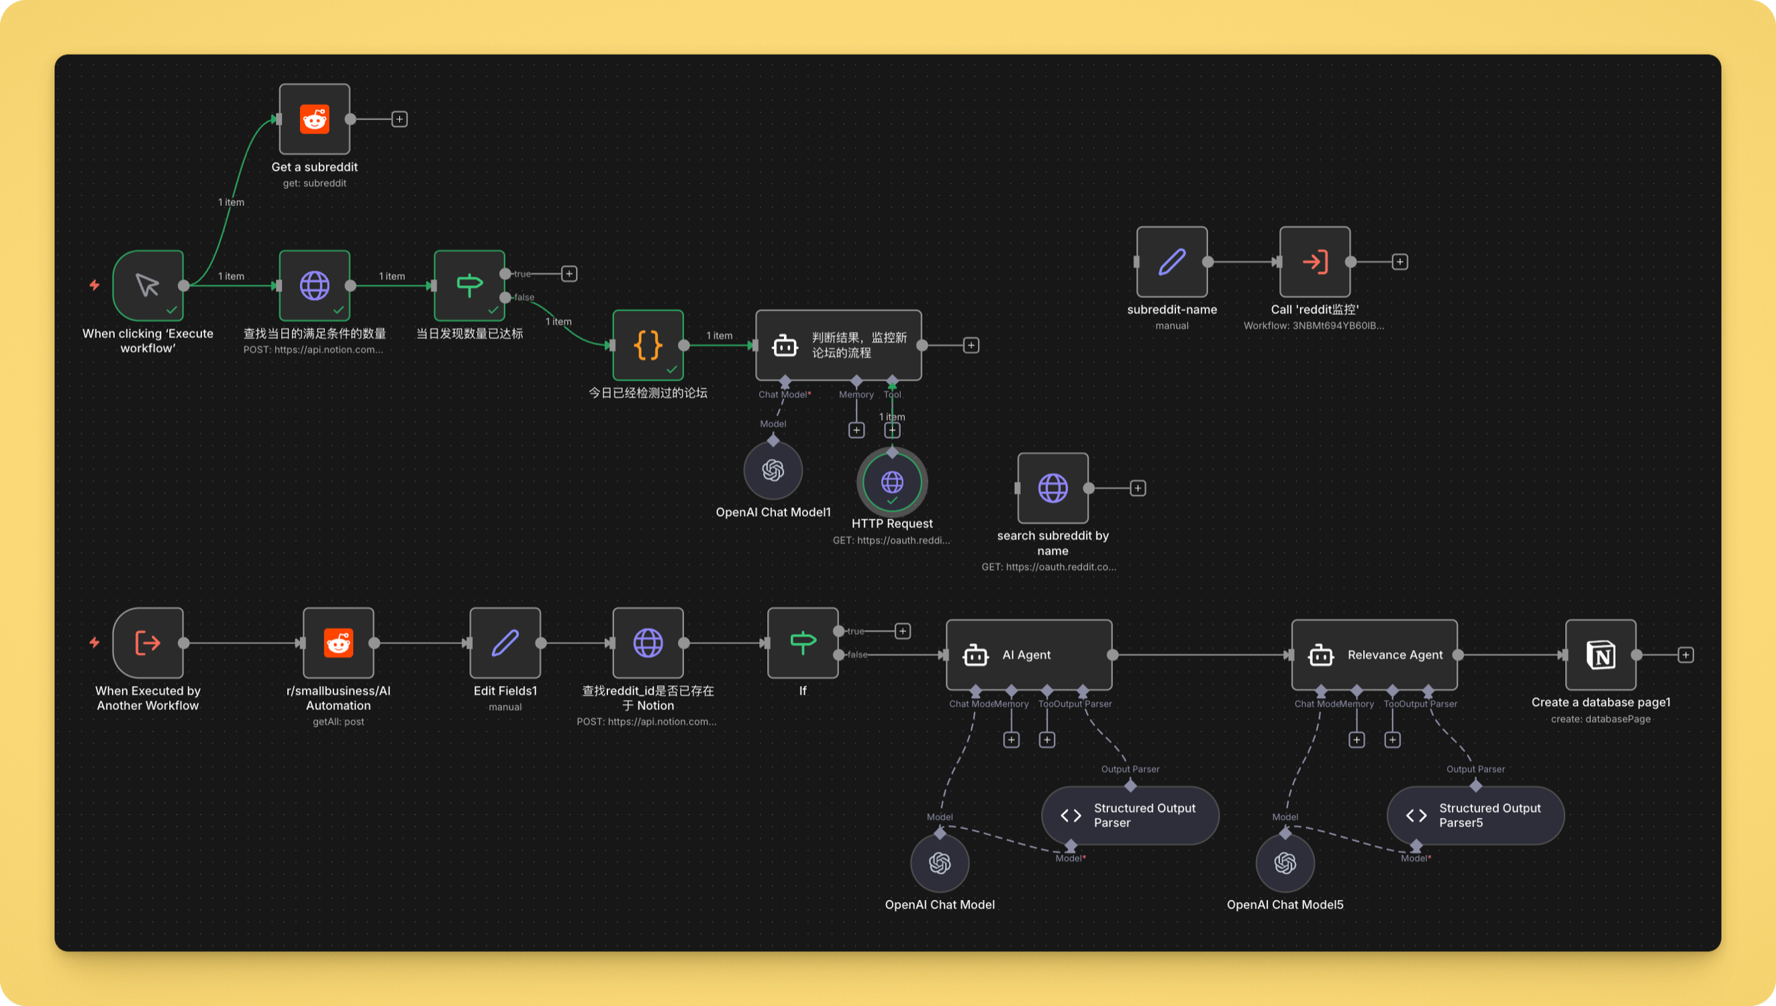Click plus after Create a database page1
The height and width of the screenshot is (1006, 1776).
1685,654
